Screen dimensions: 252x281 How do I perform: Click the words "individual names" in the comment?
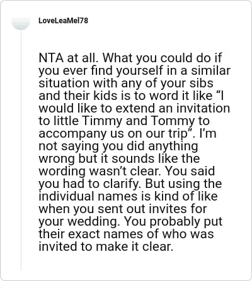pos(94,196)
